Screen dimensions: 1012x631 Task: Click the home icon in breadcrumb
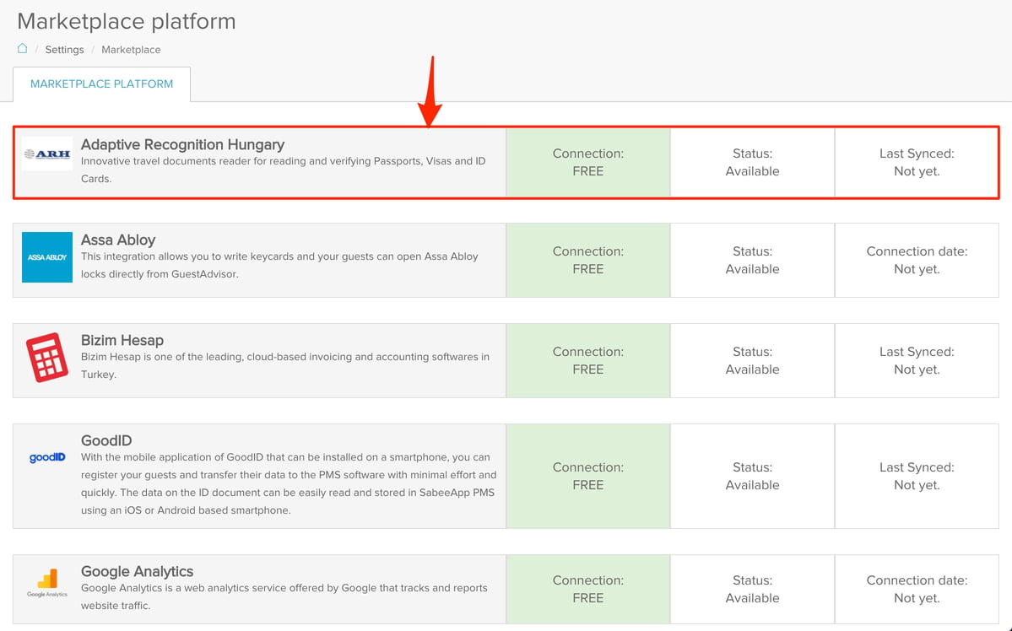[x=22, y=48]
